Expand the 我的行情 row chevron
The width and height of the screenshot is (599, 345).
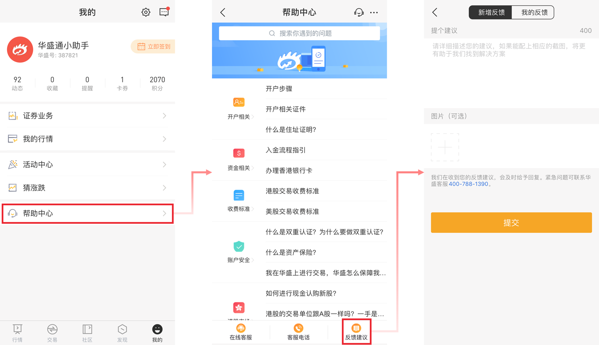(164, 139)
